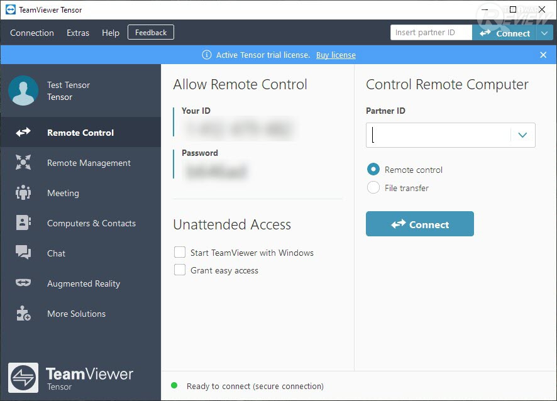Open Computers & Contacts icon

click(x=23, y=223)
